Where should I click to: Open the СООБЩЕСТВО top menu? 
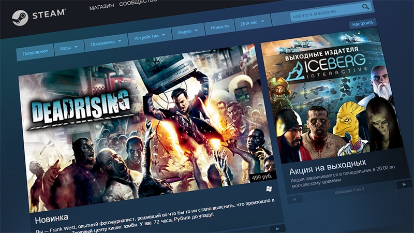pos(138,3)
